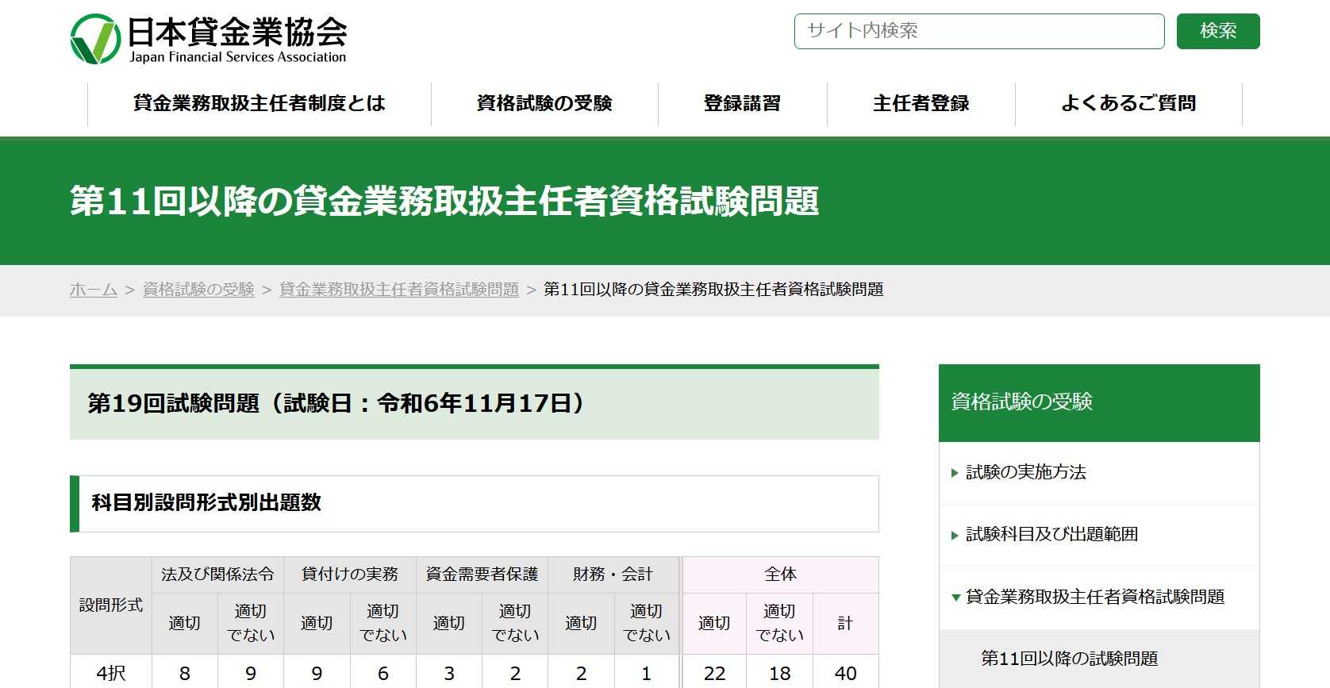This screenshot has width=1330, height=688.
Task: Click the arrow beside 試験科目及び出題範囲
Action: tap(955, 535)
